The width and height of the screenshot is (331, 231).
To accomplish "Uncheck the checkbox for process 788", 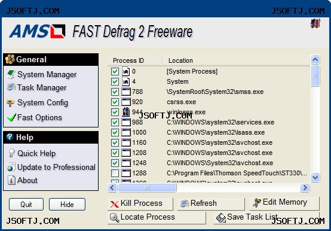I will tap(115, 92).
